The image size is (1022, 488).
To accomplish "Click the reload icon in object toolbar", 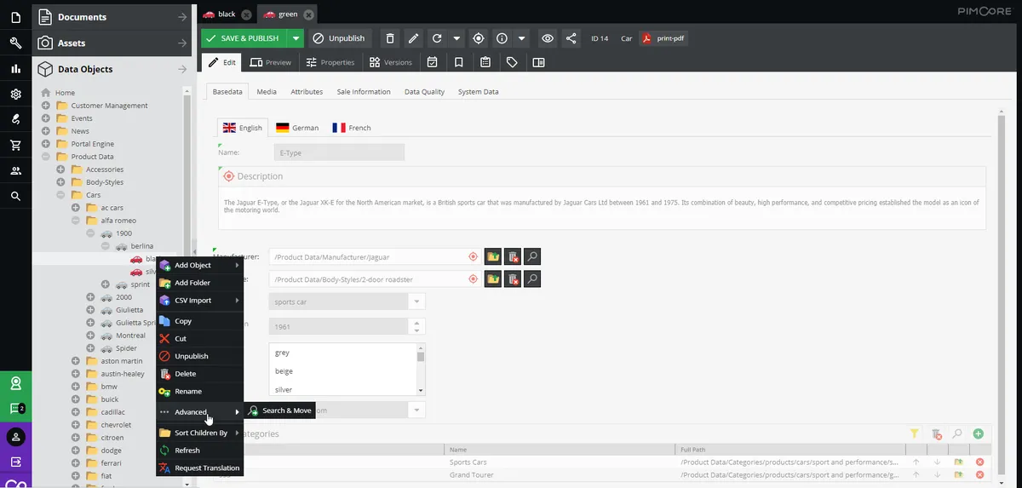I will [x=437, y=38].
